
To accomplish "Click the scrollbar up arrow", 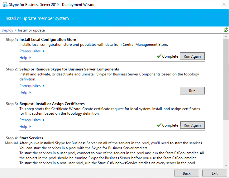I will tap(226, 36).
